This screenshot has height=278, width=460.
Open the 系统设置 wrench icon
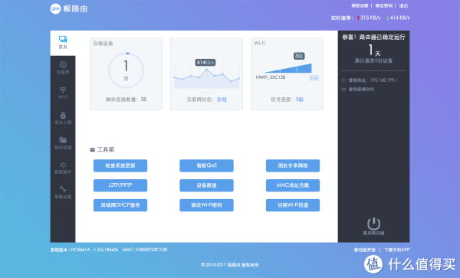click(63, 189)
